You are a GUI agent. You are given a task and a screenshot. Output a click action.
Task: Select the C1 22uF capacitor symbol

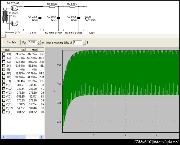(x=40, y=18)
